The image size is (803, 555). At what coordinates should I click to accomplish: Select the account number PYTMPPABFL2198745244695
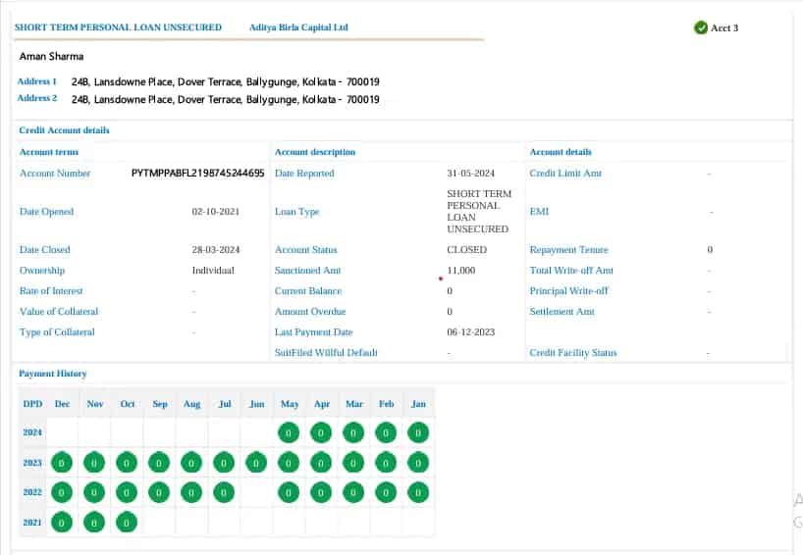(197, 174)
